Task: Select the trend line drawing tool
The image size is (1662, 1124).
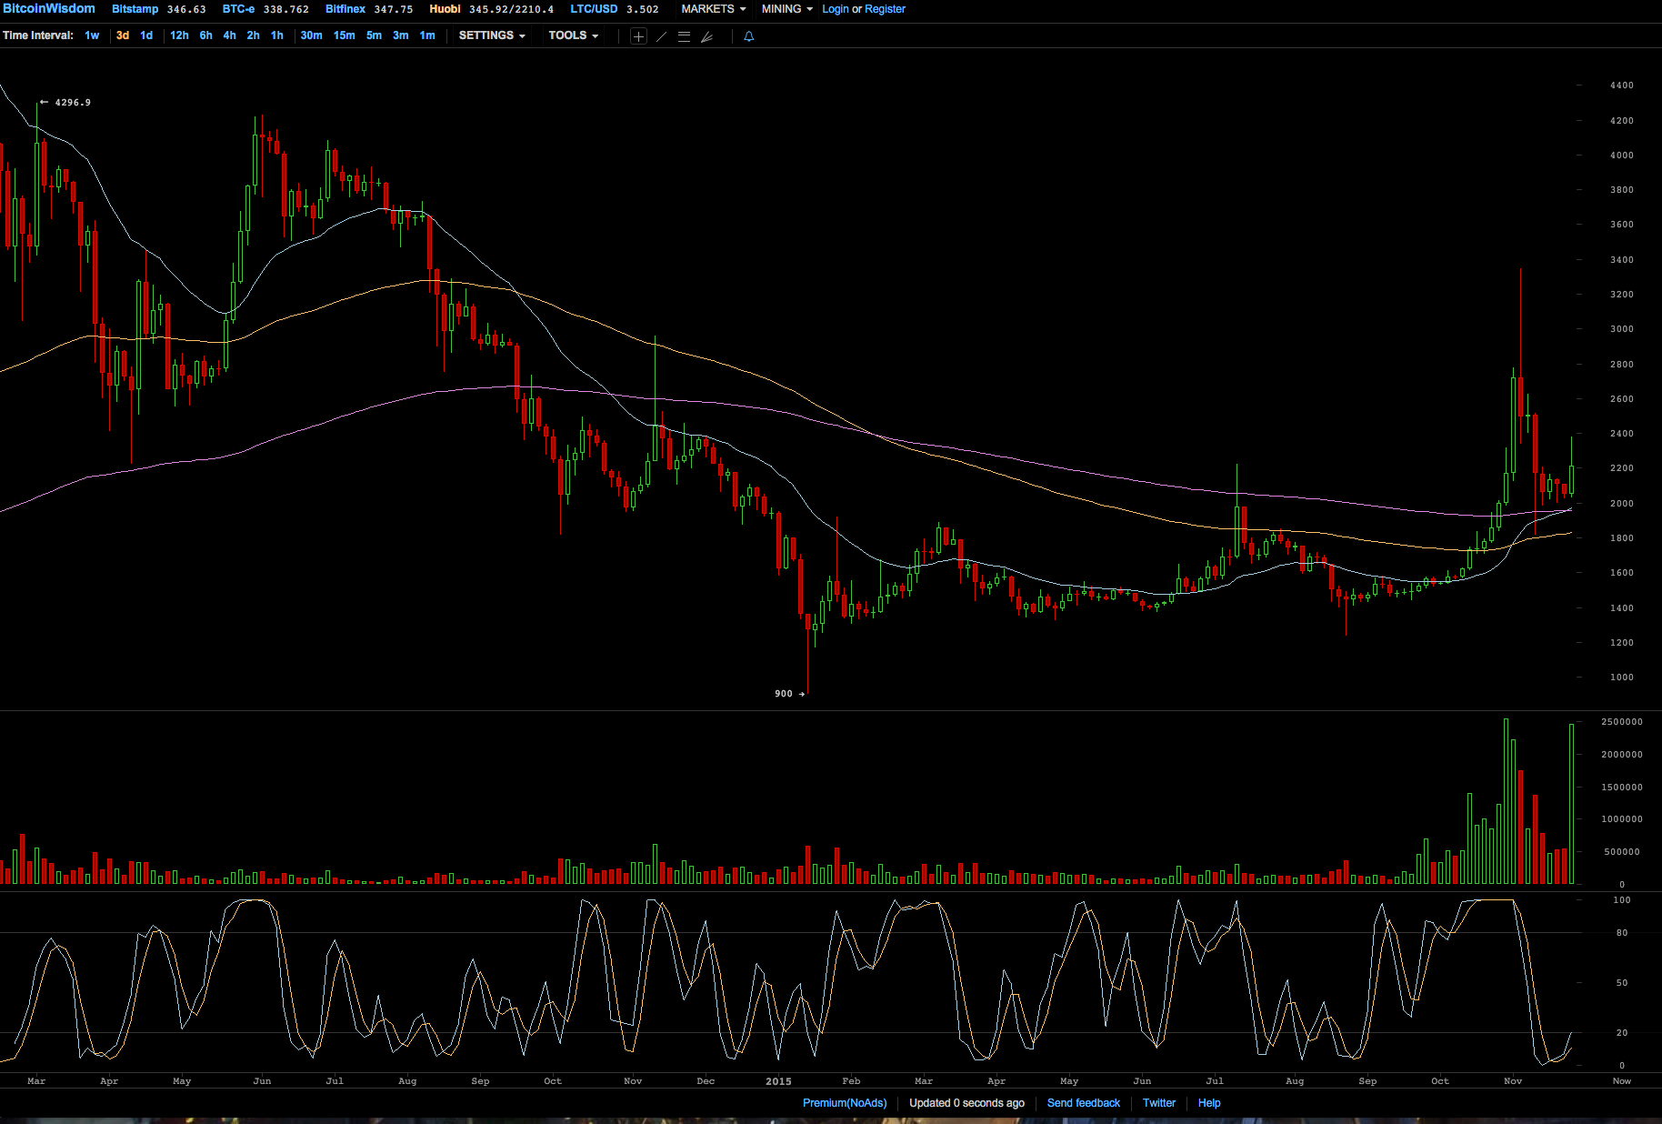Action: [x=661, y=36]
